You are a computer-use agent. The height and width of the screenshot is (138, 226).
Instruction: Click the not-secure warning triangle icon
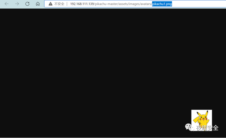[51, 4]
